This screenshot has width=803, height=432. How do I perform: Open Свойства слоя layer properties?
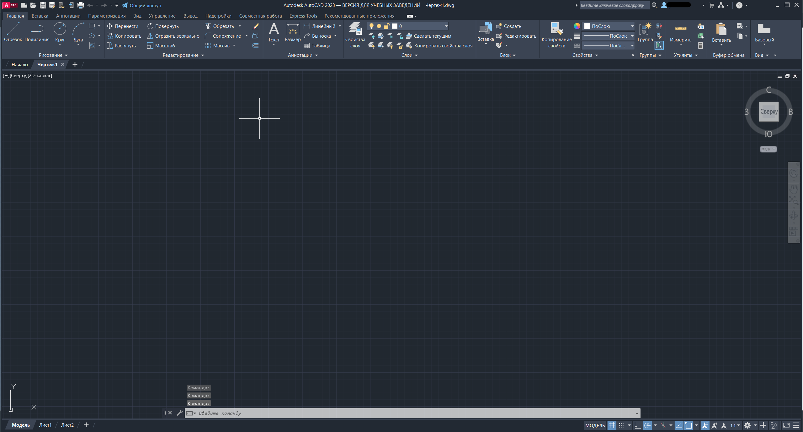click(355, 35)
